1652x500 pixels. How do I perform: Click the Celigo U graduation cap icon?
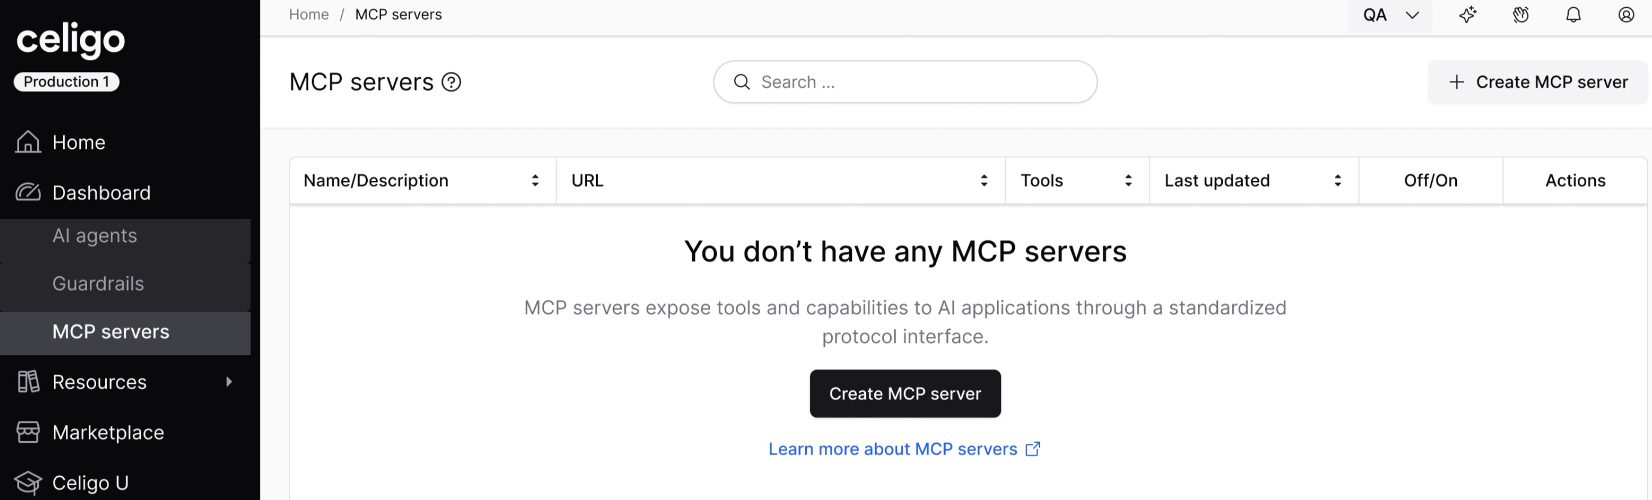coord(28,483)
